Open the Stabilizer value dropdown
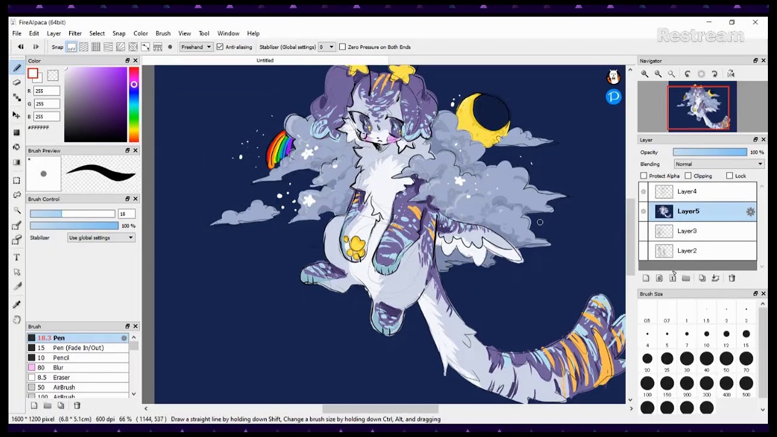Viewport: 777px width, 437px height. point(327,47)
